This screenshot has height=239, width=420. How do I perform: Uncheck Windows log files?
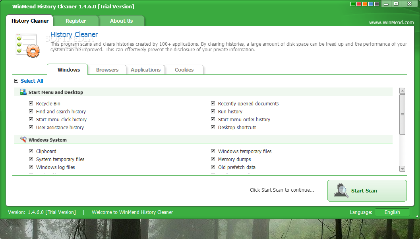pos(31,167)
